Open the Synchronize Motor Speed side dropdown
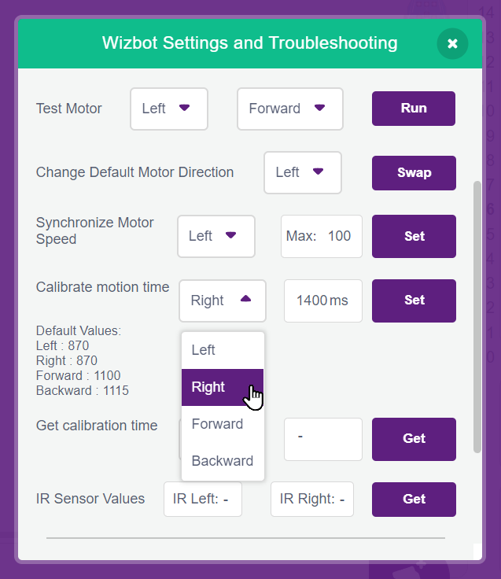This screenshot has height=579, width=501. (x=216, y=236)
